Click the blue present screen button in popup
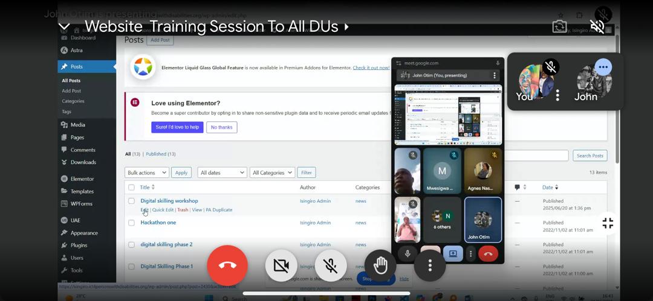Viewport: 653px width, 301px height. click(x=453, y=253)
